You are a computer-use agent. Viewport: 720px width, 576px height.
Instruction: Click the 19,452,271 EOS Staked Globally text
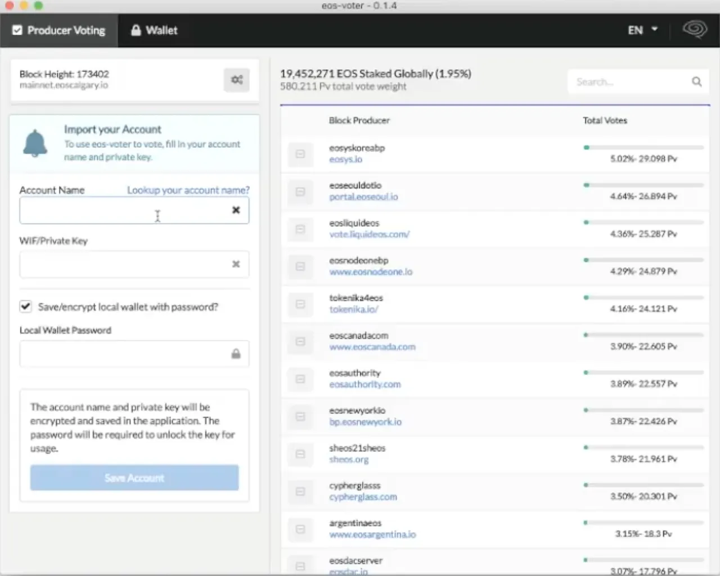pos(376,74)
